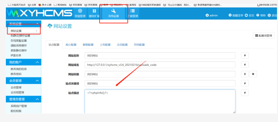Open 系统用户管理 sidebar item
The width and height of the screenshot is (278, 122).
point(19,106)
